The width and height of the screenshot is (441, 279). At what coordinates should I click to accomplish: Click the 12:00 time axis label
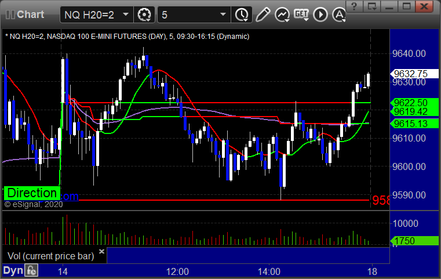[177, 272]
